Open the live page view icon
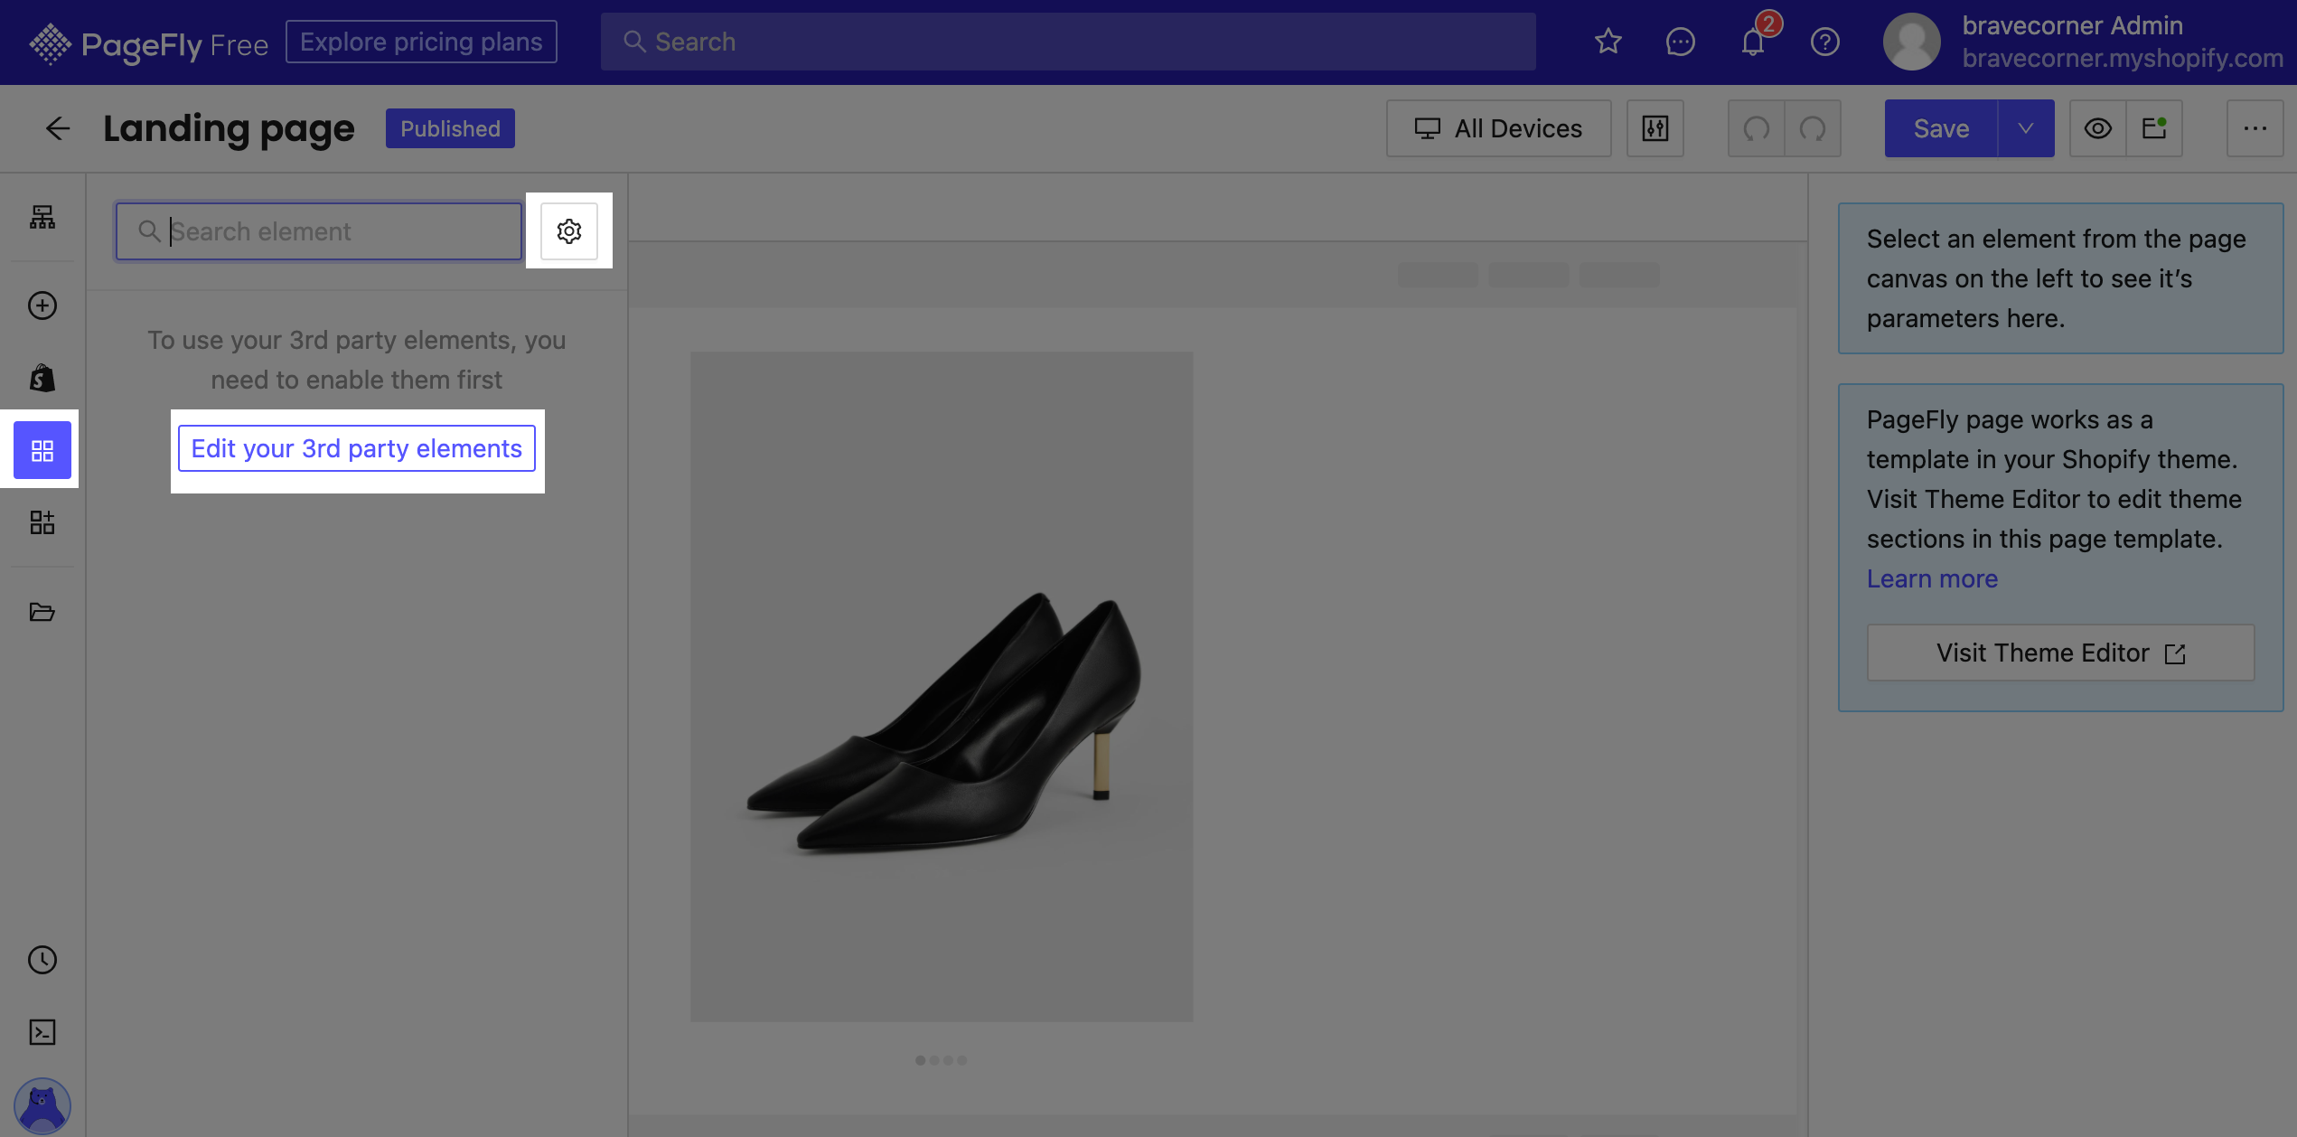 point(2154,128)
